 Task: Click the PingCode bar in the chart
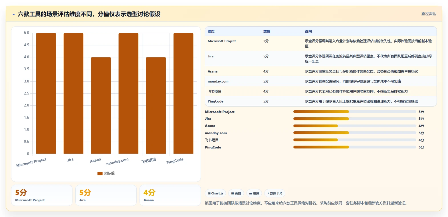(x=183, y=93)
